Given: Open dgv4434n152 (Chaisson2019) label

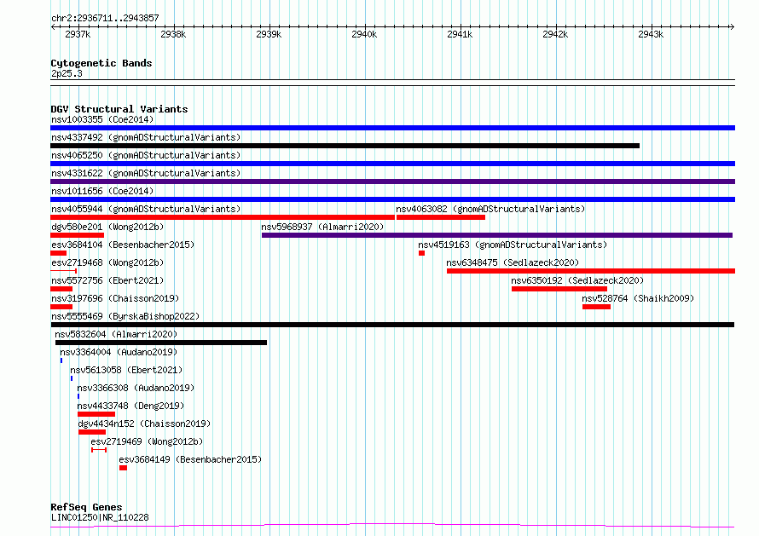Looking at the screenshot, I should 144,424.
